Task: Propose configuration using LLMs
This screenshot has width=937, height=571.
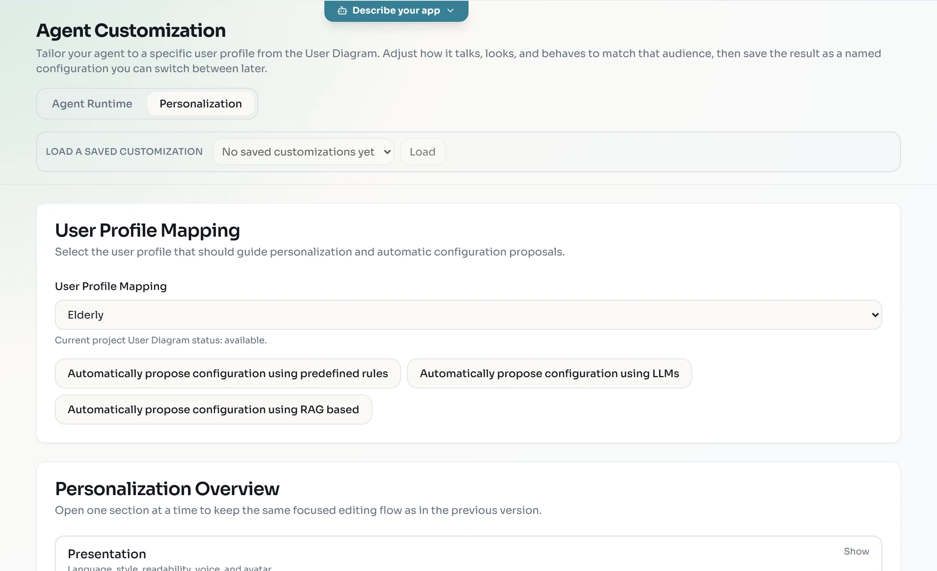Action: click(549, 373)
